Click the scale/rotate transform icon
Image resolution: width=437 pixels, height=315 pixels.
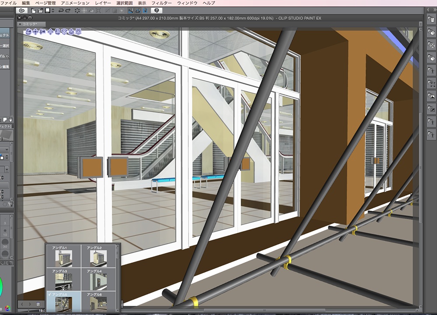[98, 10]
